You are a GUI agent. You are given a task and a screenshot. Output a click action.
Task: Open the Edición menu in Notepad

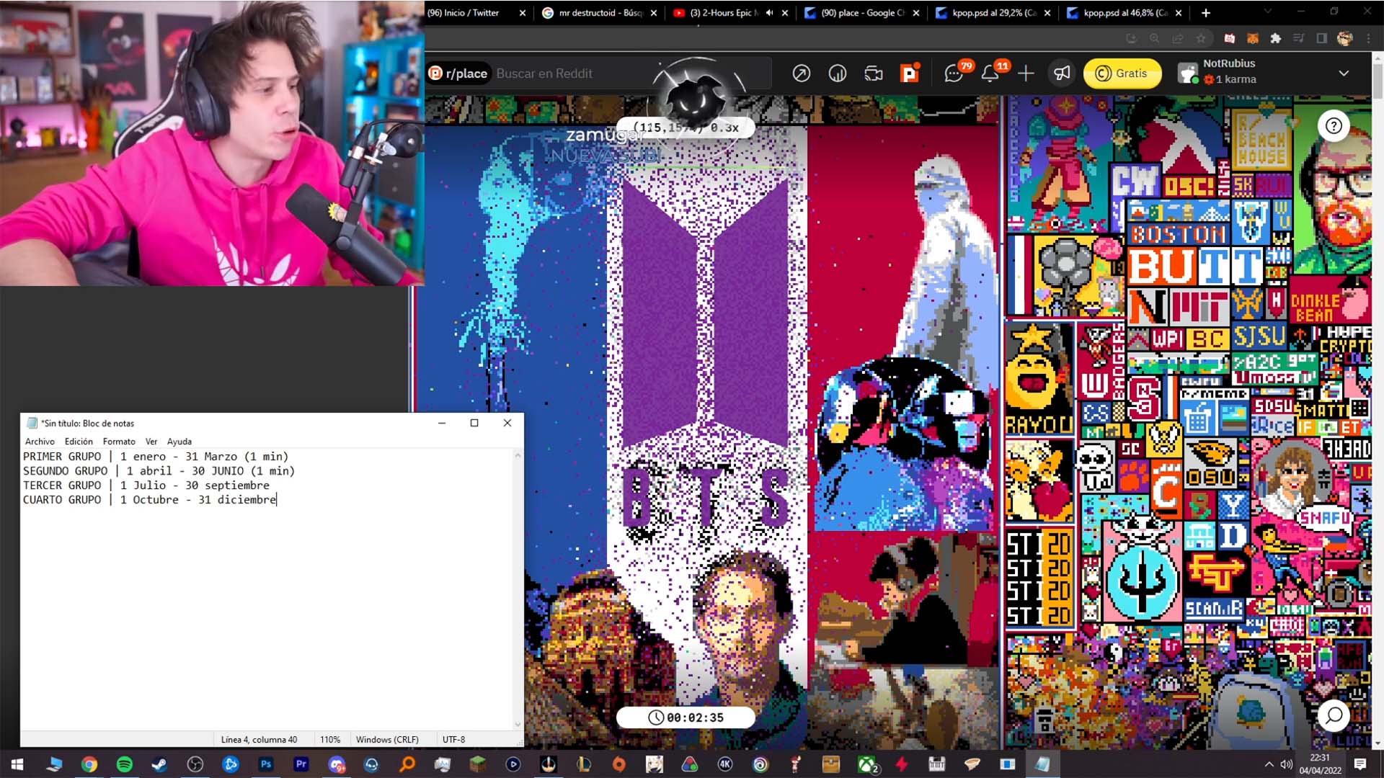coord(79,442)
